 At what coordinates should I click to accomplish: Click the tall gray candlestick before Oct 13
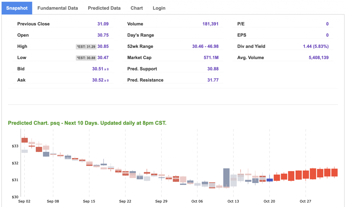pyautogui.click(x=226, y=178)
